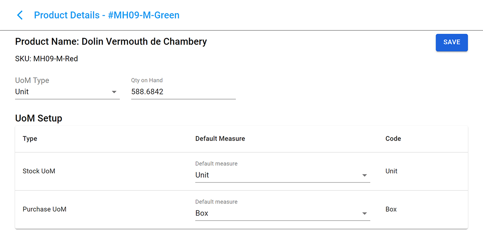Click the back arrow icon

pos(20,15)
